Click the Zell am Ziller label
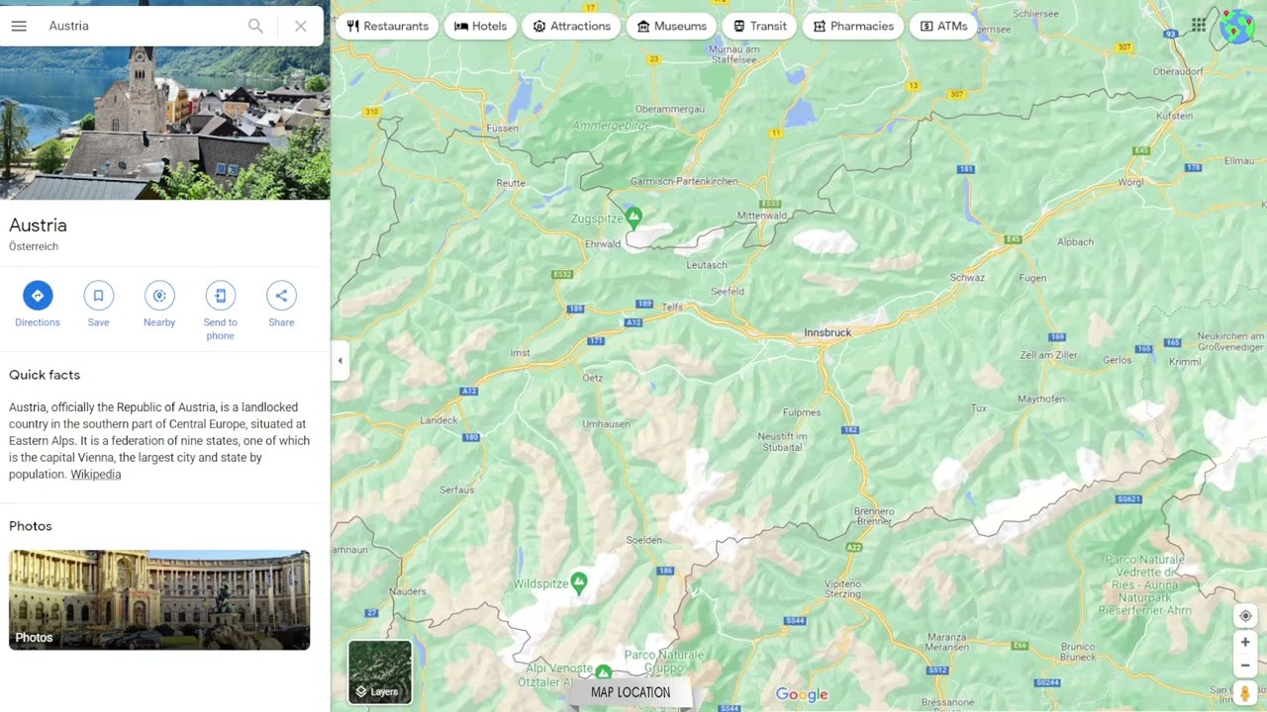Viewport: 1267px width, 712px height. (x=1049, y=355)
